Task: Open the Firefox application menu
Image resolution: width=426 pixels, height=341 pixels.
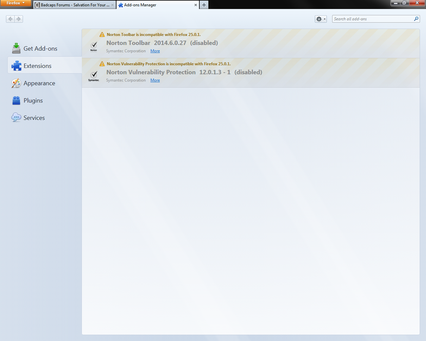Action: pos(16,3)
